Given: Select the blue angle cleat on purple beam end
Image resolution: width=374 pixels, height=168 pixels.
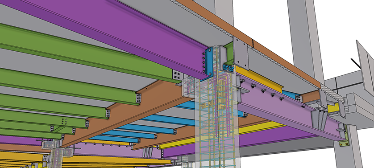Looking at the screenshot, I should coord(209,63).
